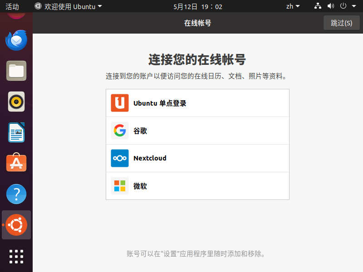Open the zh input source dropdown

pyautogui.click(x=293, y=6)
